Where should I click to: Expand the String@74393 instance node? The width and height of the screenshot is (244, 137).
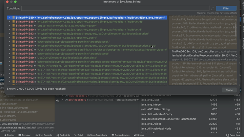click(x=9, y=33)
